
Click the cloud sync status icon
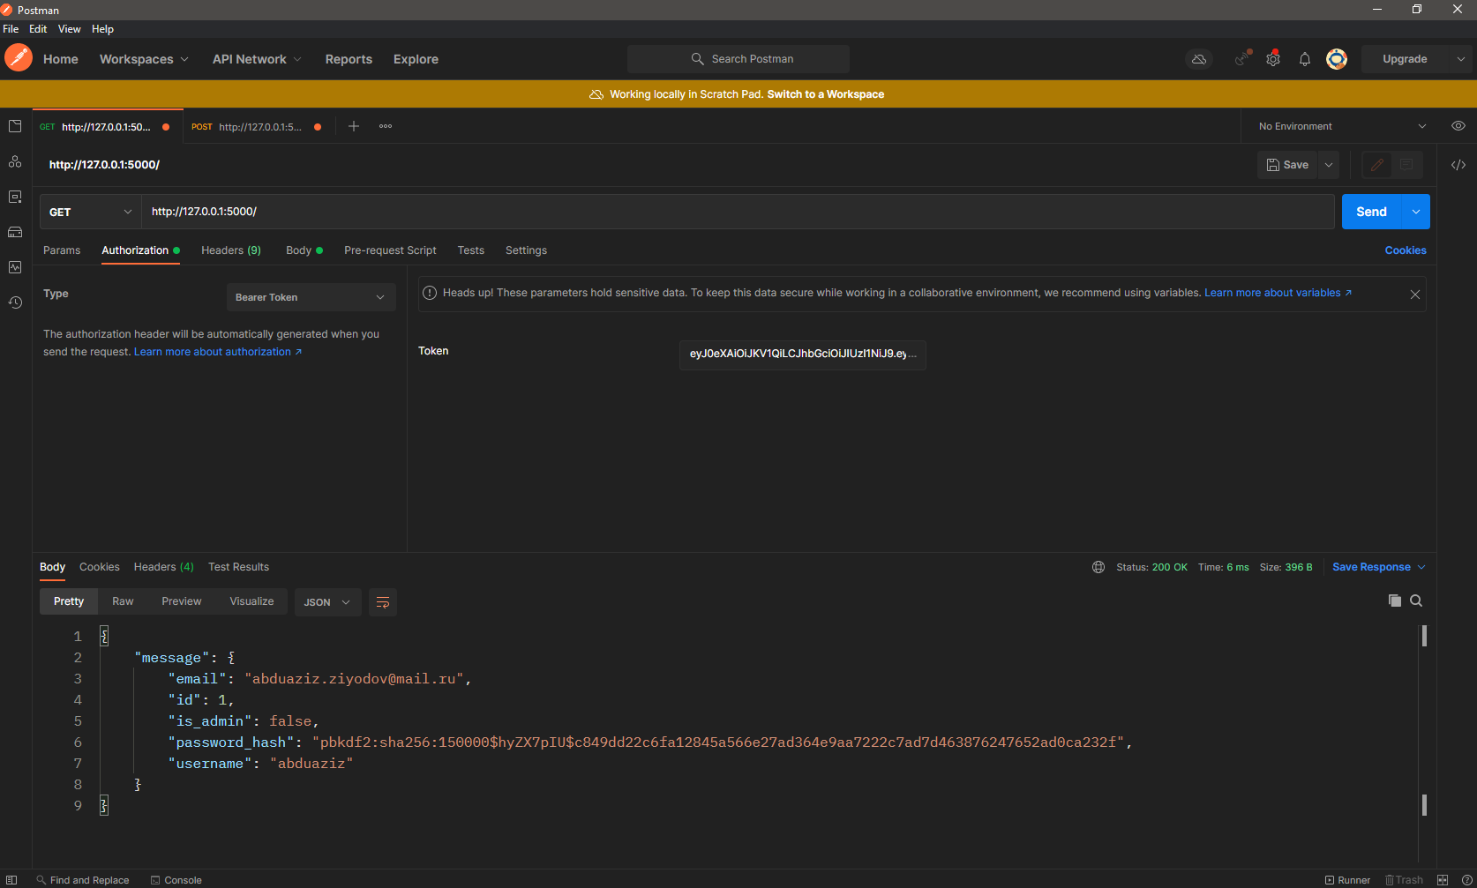pyautogui.click(x=1199, y=59)
